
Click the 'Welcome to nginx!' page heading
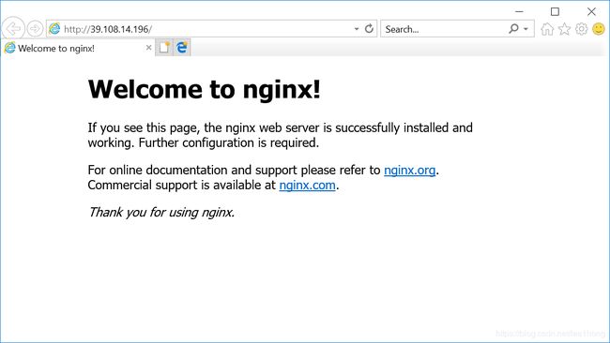[x=205, y=89]
